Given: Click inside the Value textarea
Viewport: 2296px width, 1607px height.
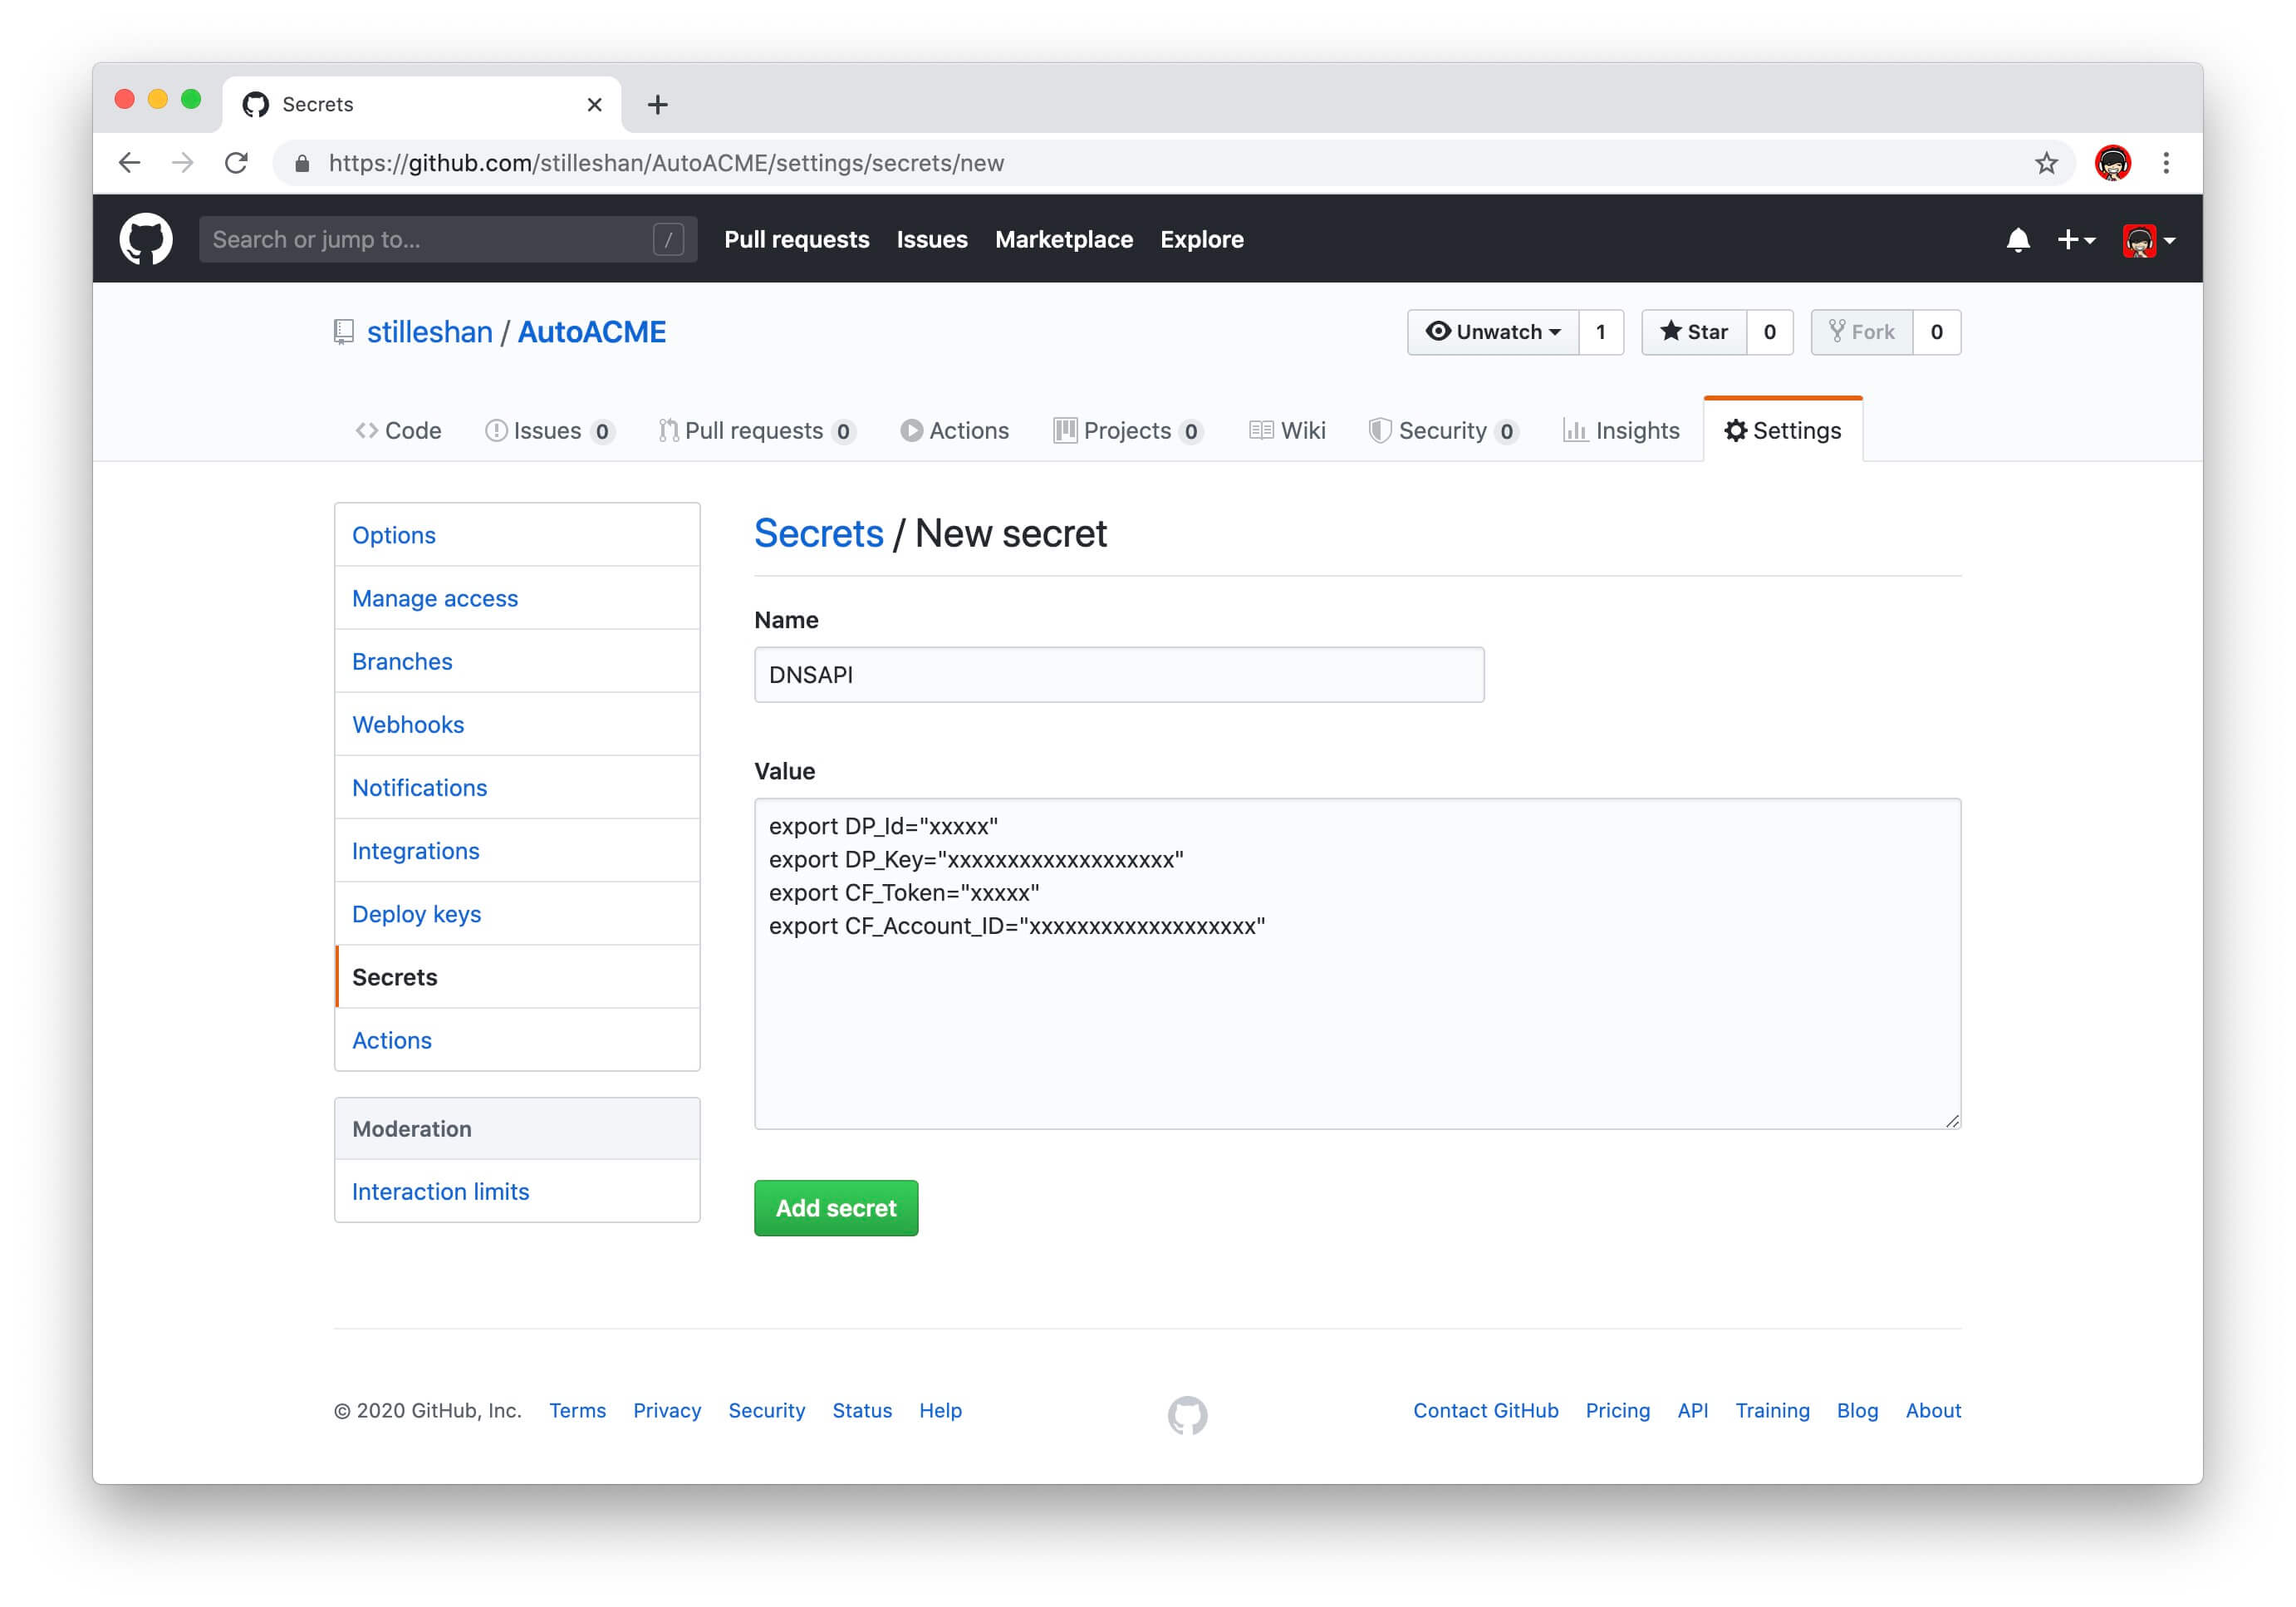Looking at the screenshot, I should [x=1357, y=964].
